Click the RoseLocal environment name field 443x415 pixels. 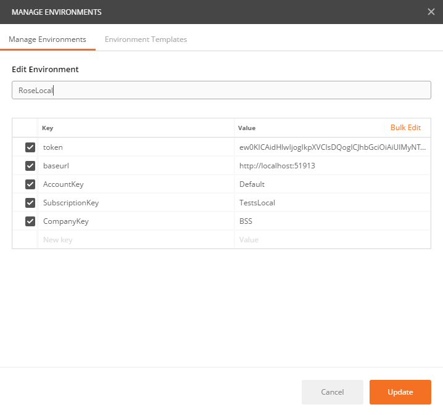(221, 90)
